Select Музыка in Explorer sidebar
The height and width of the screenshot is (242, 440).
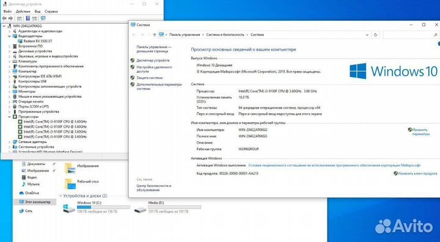coord(33,184)
